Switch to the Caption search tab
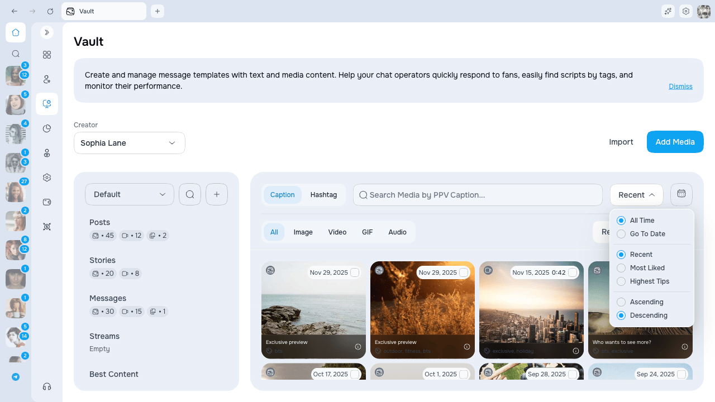This screenshot has width=715, height=402. pos(282,195)
